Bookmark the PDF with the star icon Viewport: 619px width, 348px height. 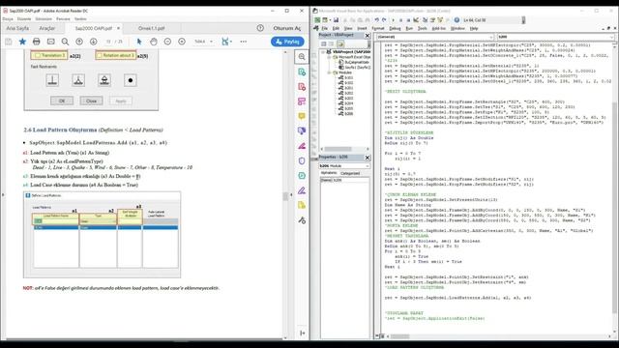tap(22, 42)
